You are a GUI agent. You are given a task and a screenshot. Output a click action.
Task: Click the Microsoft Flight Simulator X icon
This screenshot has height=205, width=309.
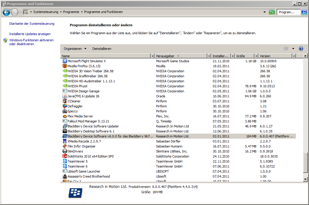[65, 61]
